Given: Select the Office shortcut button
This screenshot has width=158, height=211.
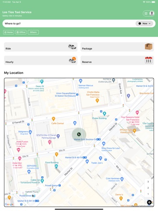Looking at the screenshot, I should pyautogui.click(x=21, y=32).
